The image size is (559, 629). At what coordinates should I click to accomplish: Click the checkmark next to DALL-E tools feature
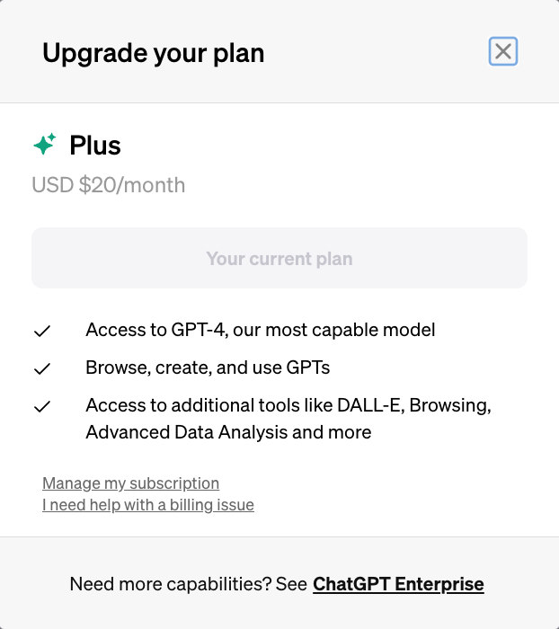(42, 406)
